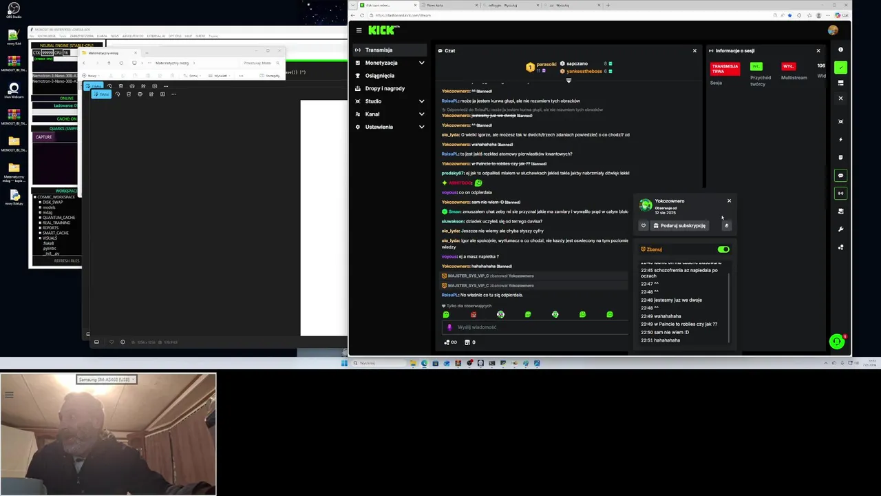Click the heart follow button on user card
The height and width of the screenshot is (496, 881).
point(644,225)
